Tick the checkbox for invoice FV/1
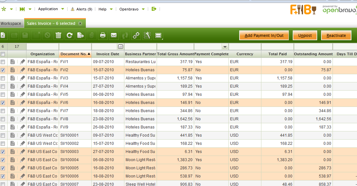357x186 pixels. [x=3, y=62]
